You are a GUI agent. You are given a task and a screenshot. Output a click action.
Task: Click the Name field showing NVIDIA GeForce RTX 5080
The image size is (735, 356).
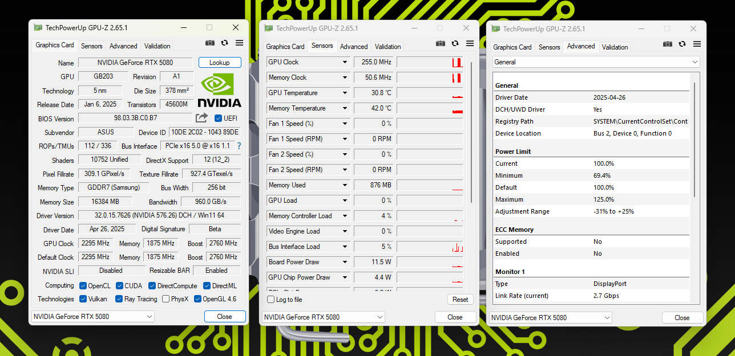click(136, 63)
